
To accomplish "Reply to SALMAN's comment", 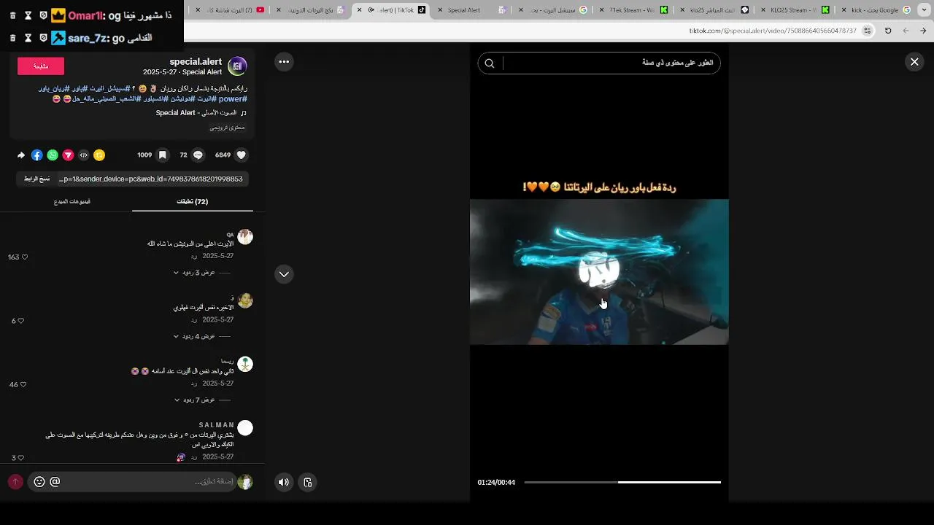I will [194, 457].
